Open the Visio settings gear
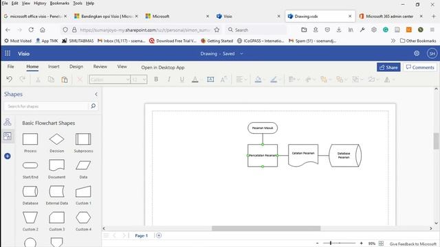Screen dimensions: 440x247 click(417, 54)
